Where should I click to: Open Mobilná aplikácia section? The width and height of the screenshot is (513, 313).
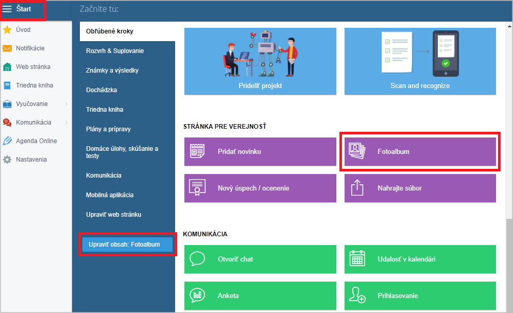(110, 195)
